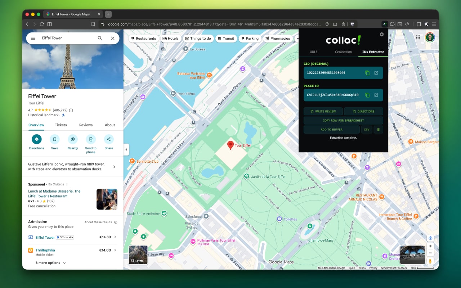Open the CID link in a new tab

376,73
